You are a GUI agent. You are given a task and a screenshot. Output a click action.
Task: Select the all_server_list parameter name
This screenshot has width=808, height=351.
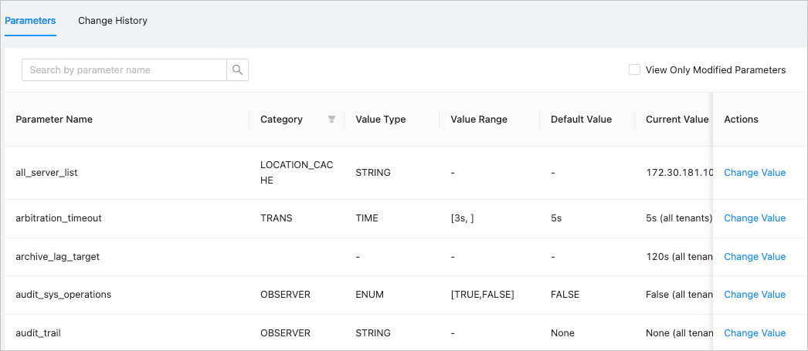tap(46, 173)
